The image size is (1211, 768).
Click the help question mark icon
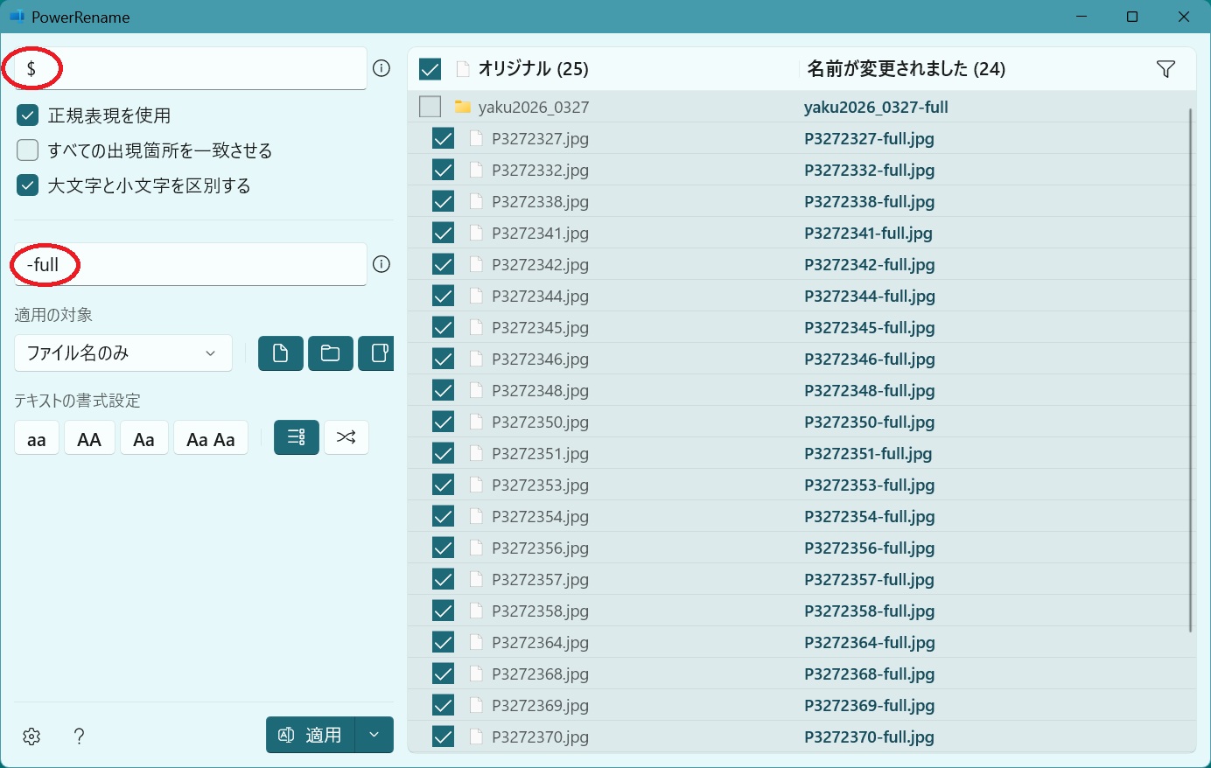79,737
